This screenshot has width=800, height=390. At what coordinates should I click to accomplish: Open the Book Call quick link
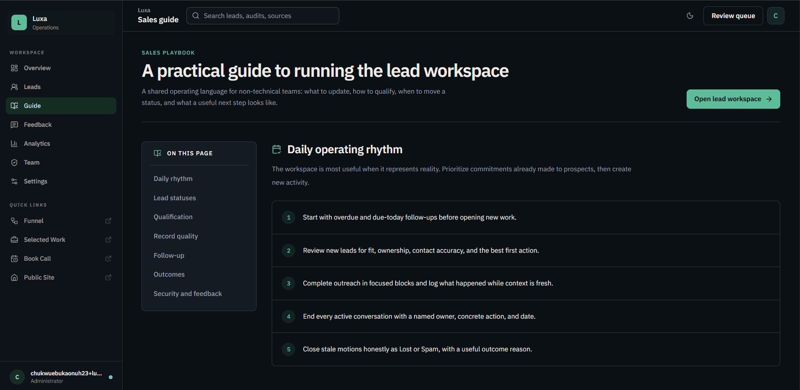(x=61, y=259)
